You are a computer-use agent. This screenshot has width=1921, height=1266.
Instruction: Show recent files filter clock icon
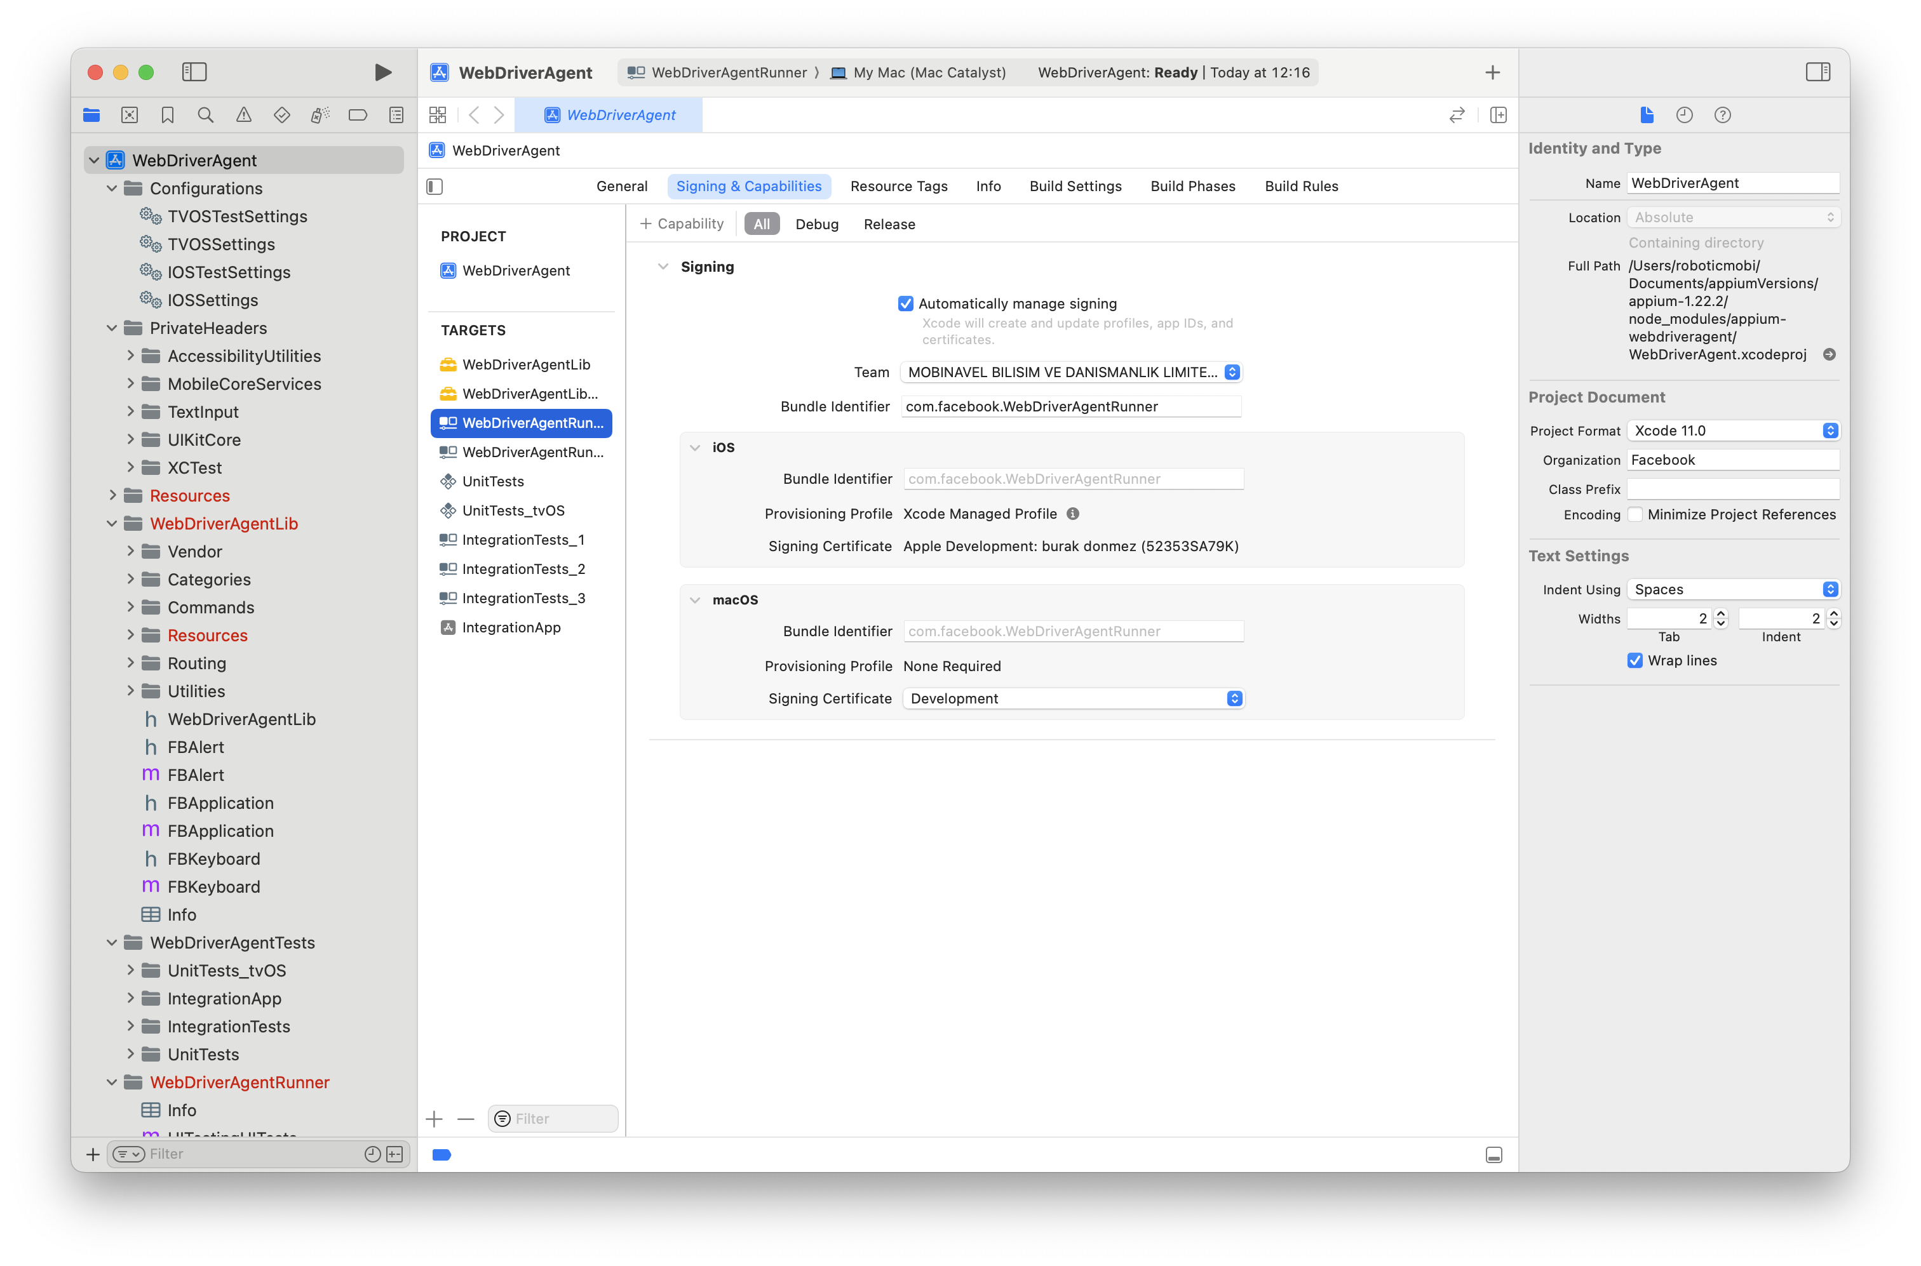[372, 1155]
